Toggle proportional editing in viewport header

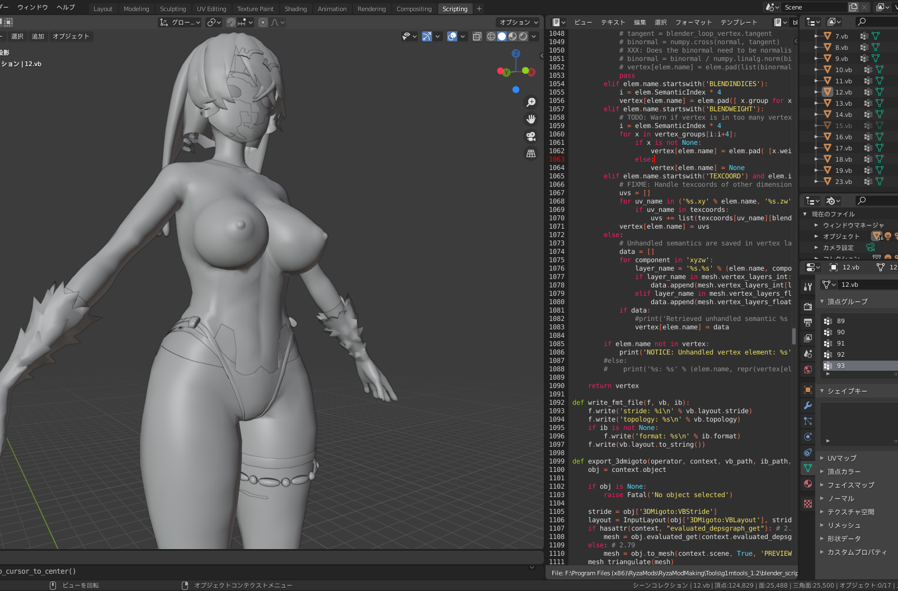pos(263,22)
